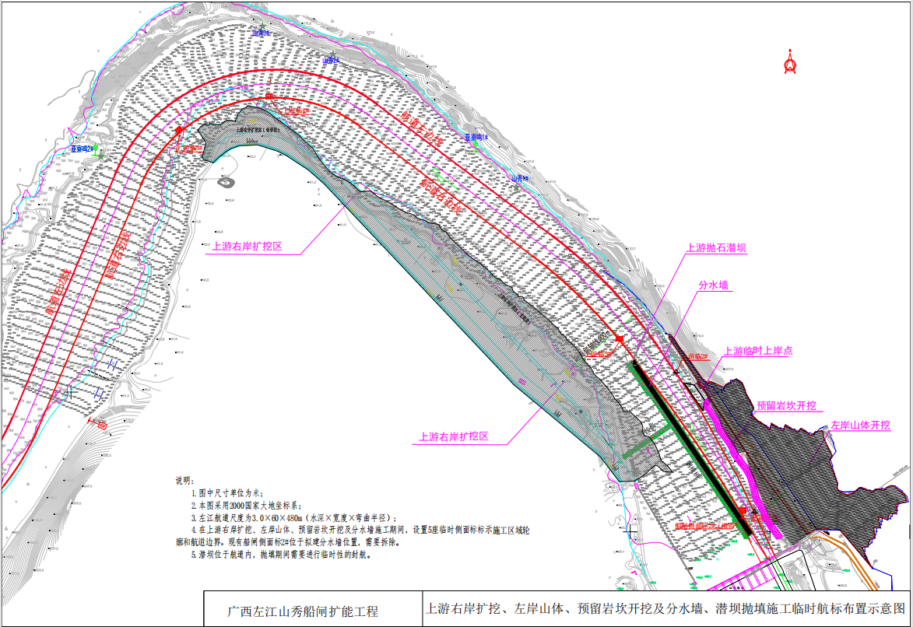
Task: Select the upper 上游右岸扩挖区 label
Action: [246, 247]
